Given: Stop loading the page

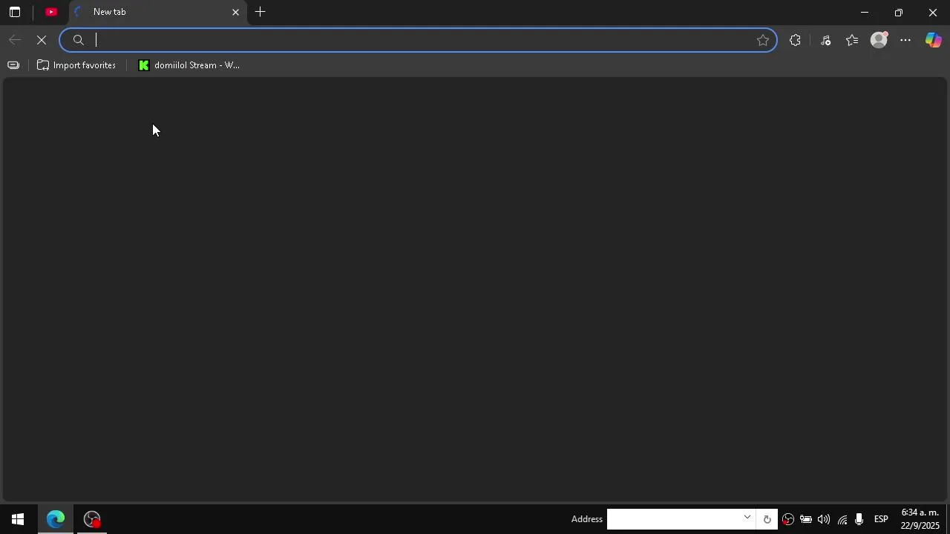Looking at the screenshot, I should pyautogui.click(x=42, y=40).
